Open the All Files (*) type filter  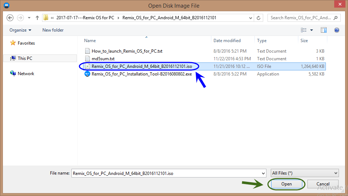[305, 173]
